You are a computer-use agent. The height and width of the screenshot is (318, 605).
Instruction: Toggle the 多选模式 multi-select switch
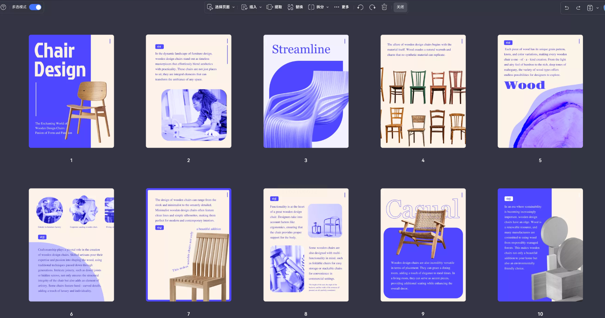35,7
